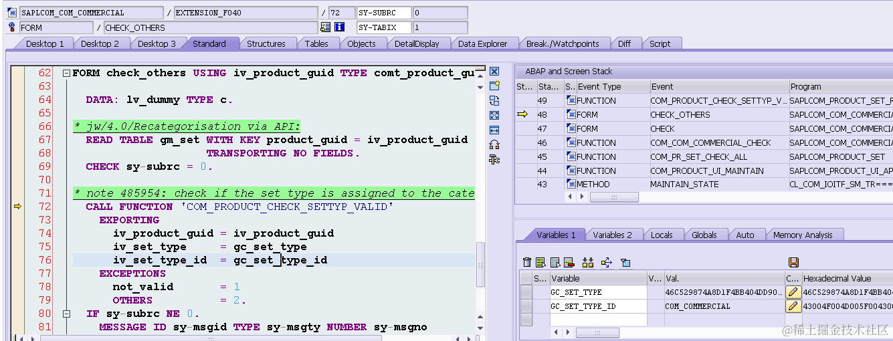893x341 pixels.
Task: Click the binoculars find icon in the variables toolbar
Action: click(588, 262)
